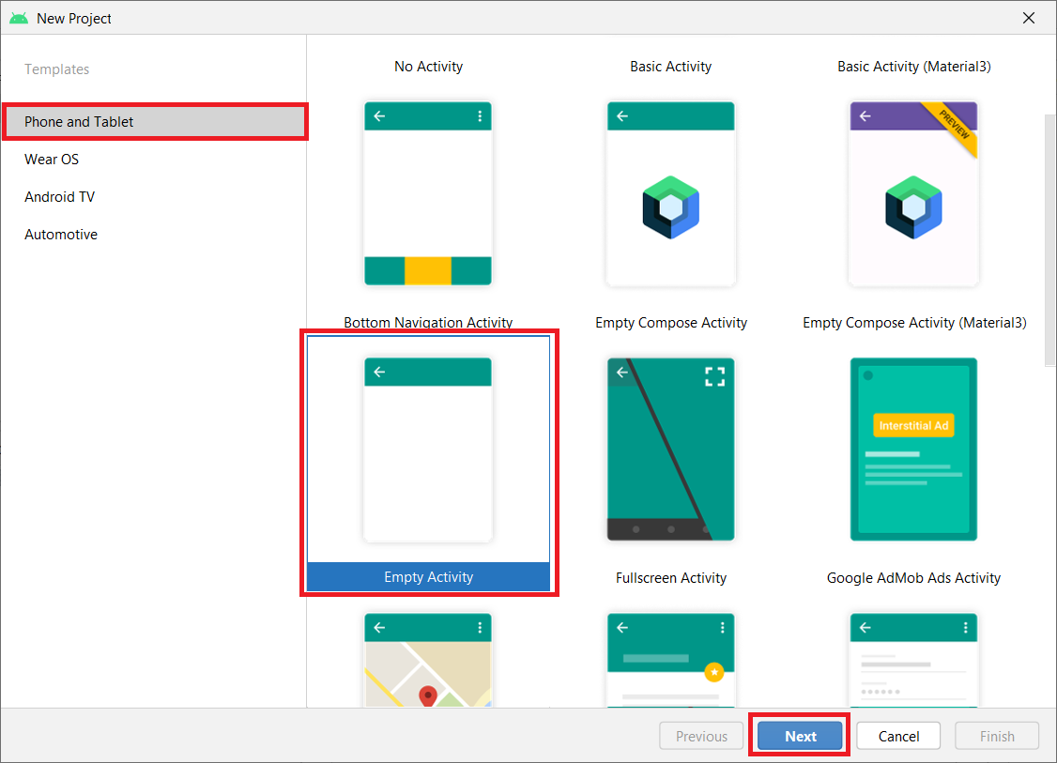
Task: Choose the Wear OS template category
Action: pyautogui.click(x=52, y=160)
